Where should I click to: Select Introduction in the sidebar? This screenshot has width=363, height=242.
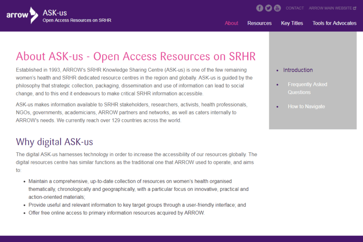pyautogui.click(x=298, y=70)
